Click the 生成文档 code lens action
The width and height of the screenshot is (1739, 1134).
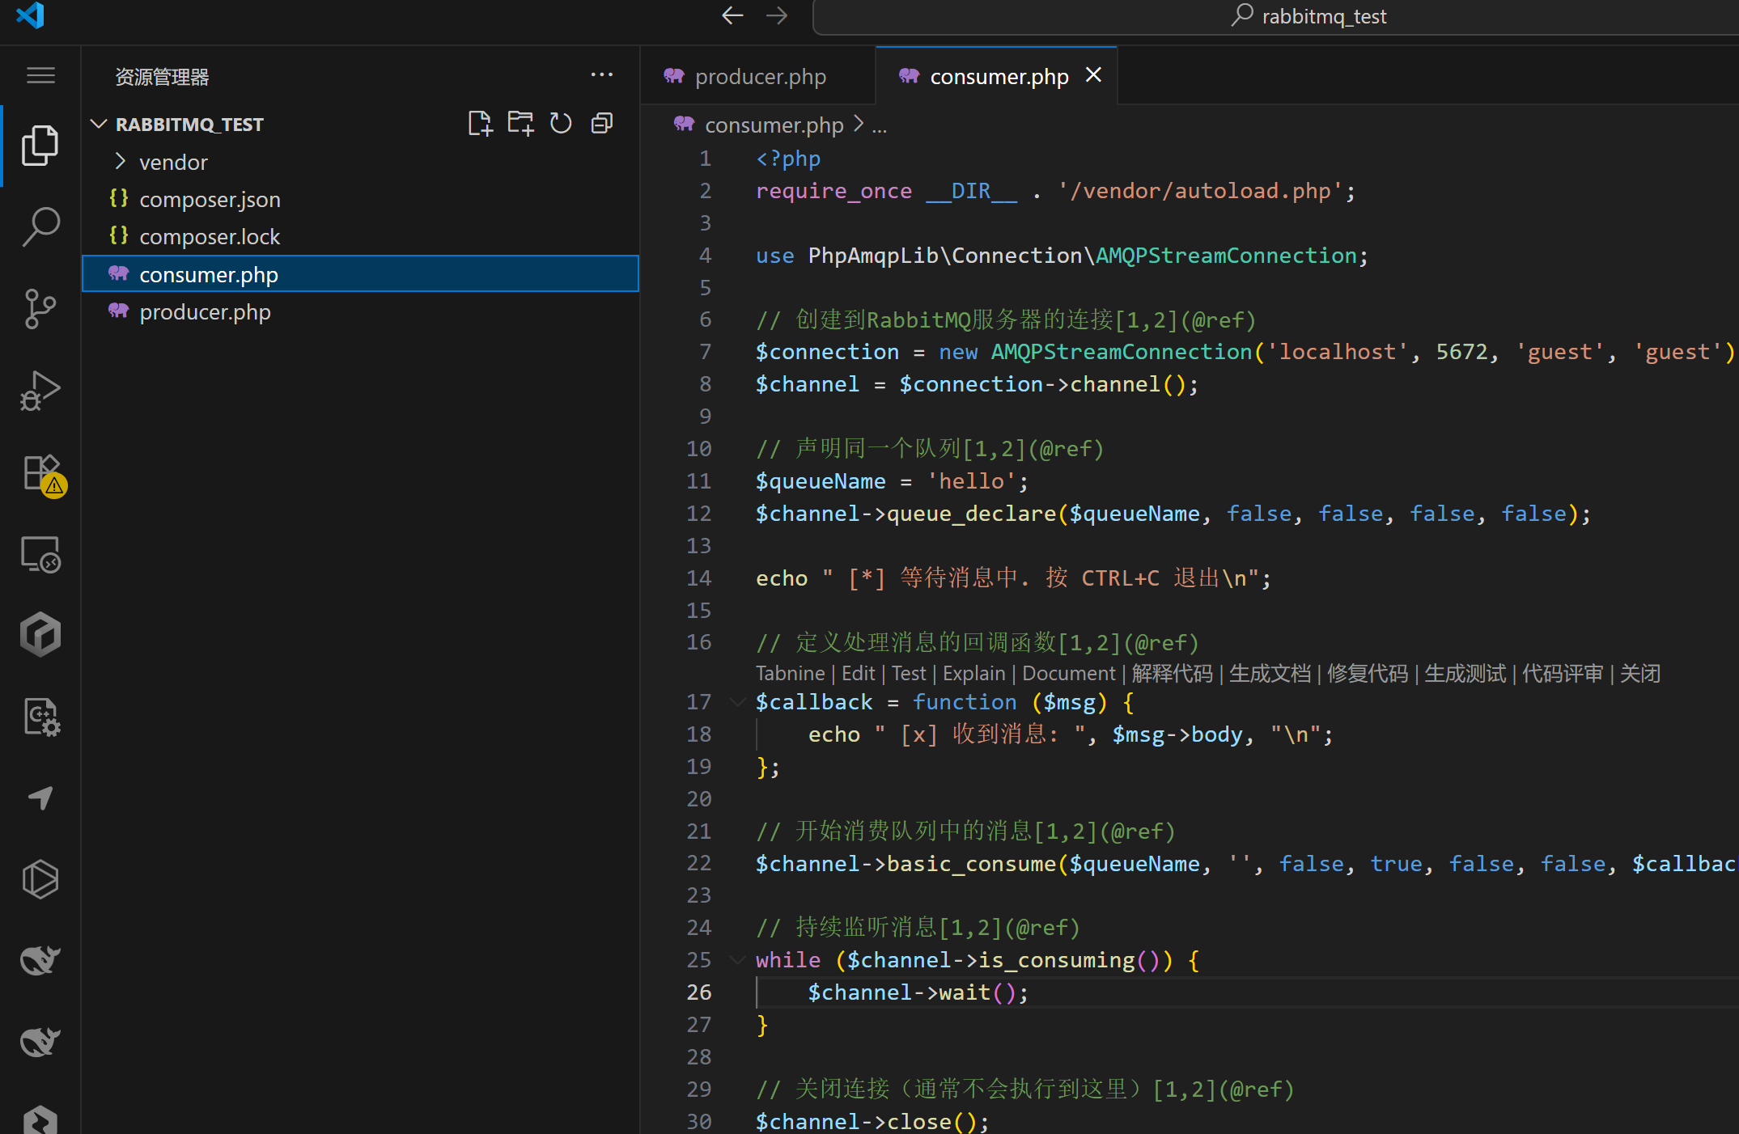pos(1270,673)
